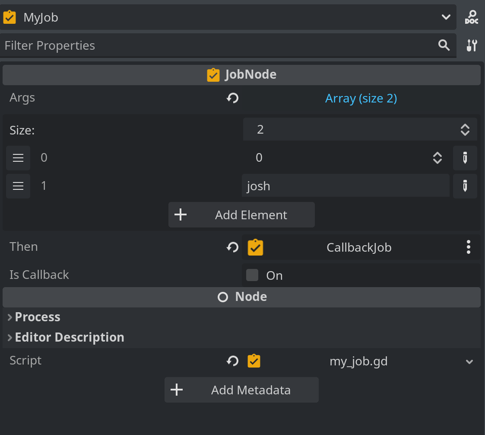Click the Add Element button
This screenshot has width=485, height=435.
(241, 215)
